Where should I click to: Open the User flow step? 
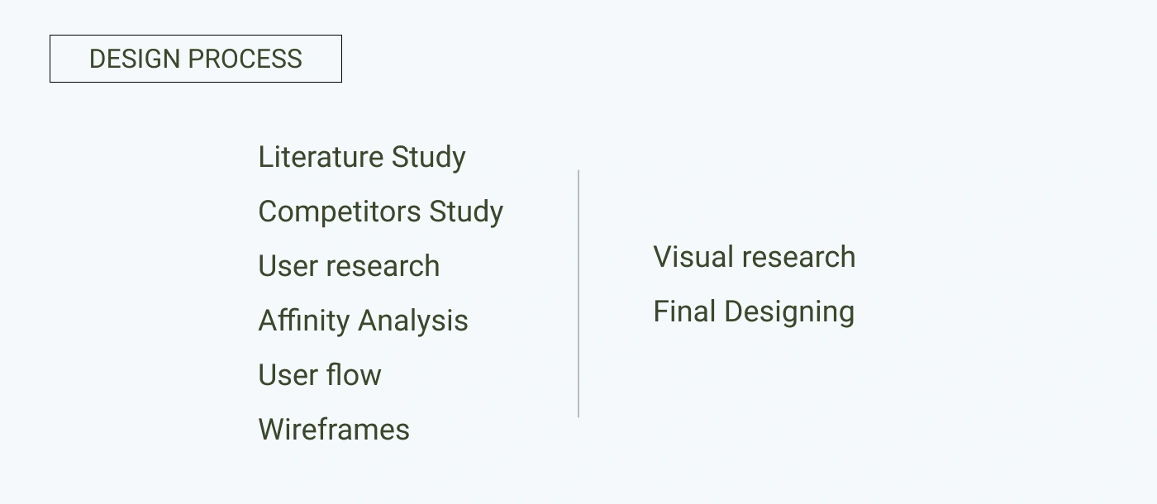click(320, 375)
